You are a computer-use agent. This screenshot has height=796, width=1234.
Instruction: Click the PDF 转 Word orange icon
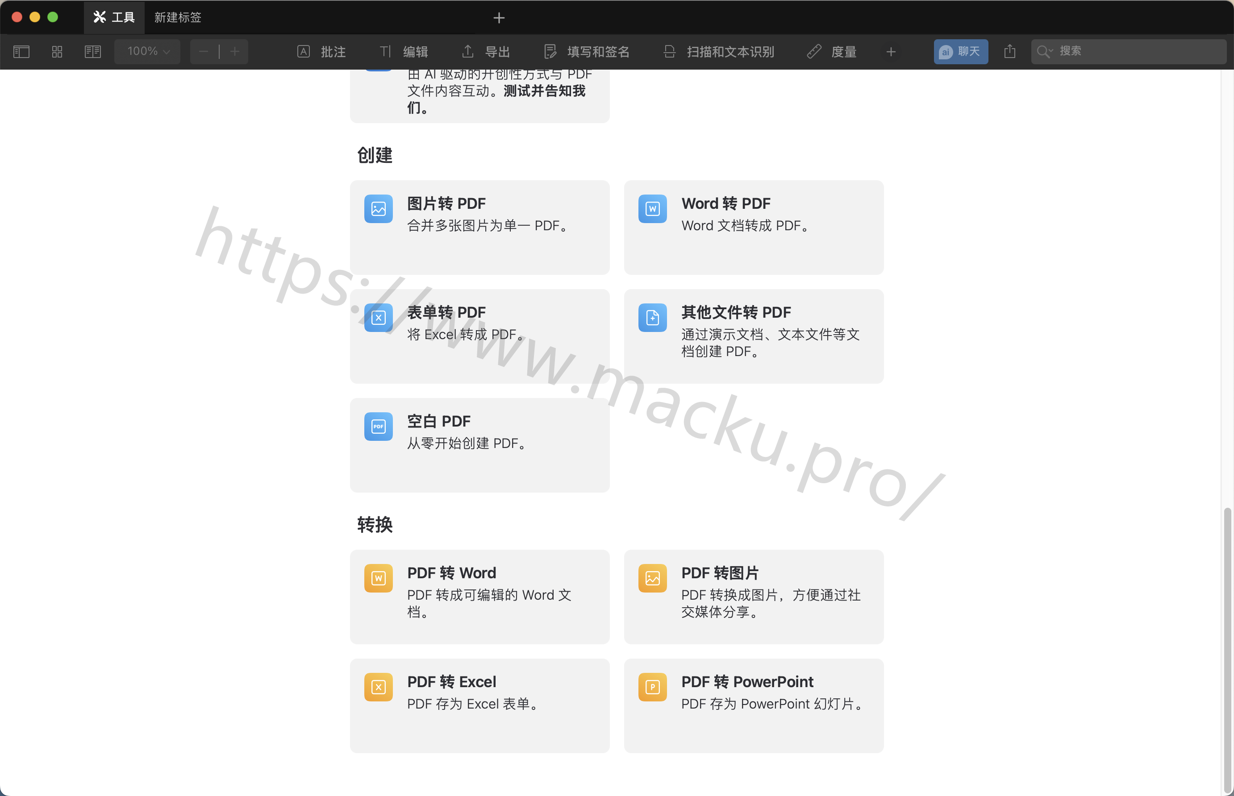pos(378,578)
